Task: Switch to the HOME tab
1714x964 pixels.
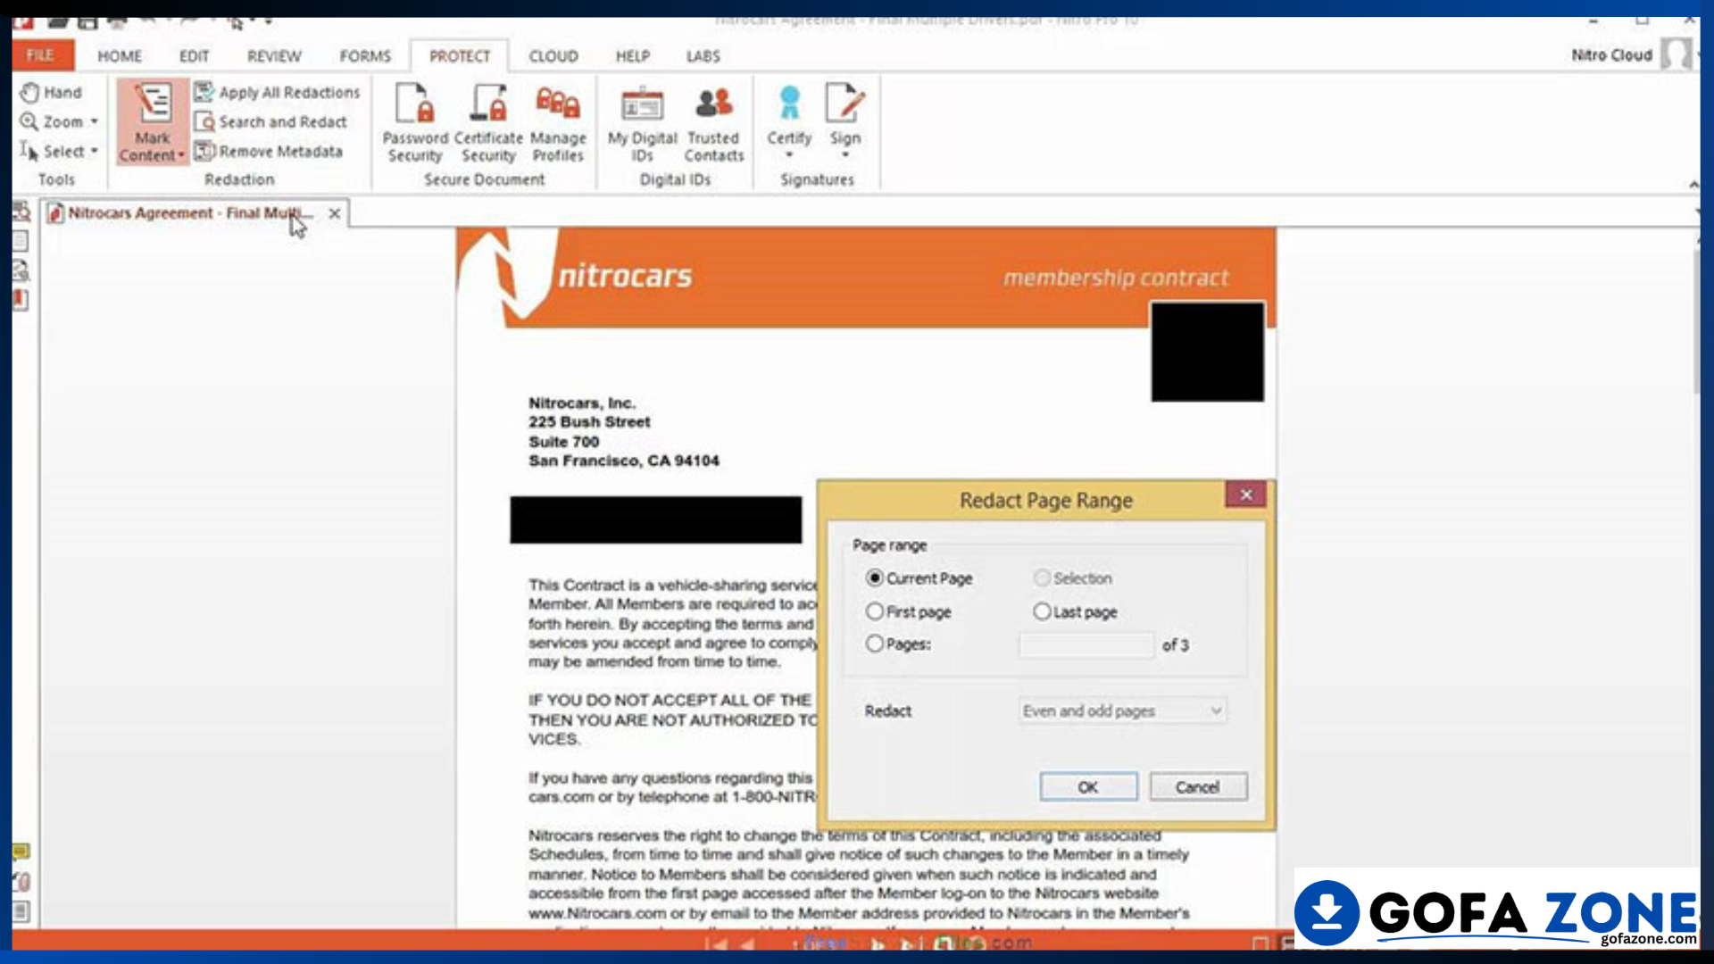Action: coord(120,56)
